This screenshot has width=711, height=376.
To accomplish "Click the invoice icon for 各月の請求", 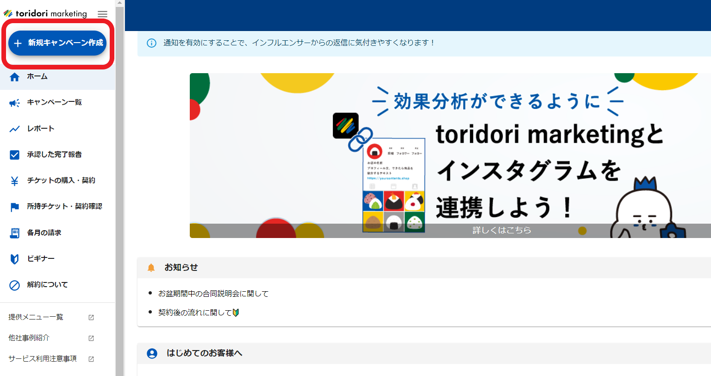I will (x=15, y=233).
